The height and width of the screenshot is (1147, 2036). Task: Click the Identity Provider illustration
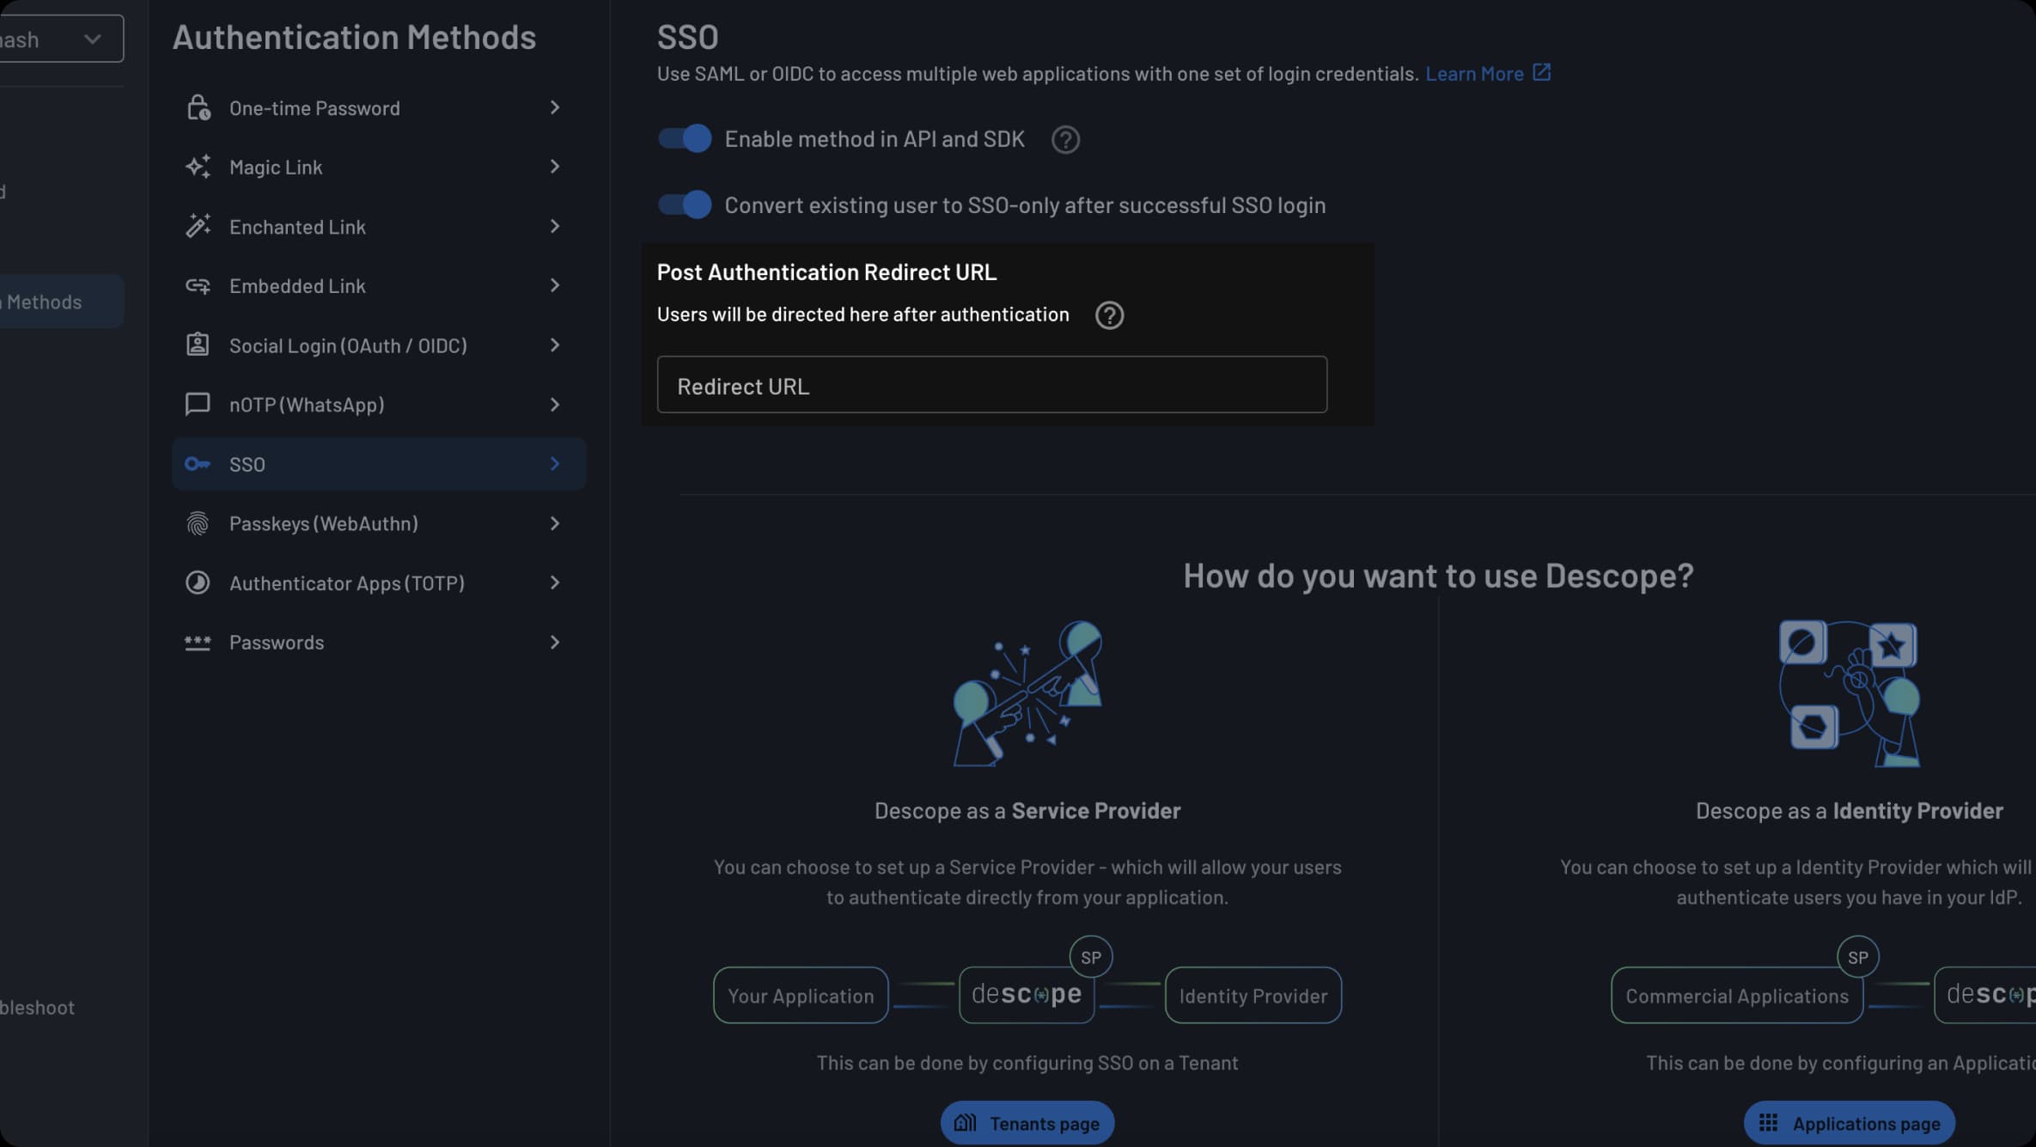click(x=1850, y=693)
